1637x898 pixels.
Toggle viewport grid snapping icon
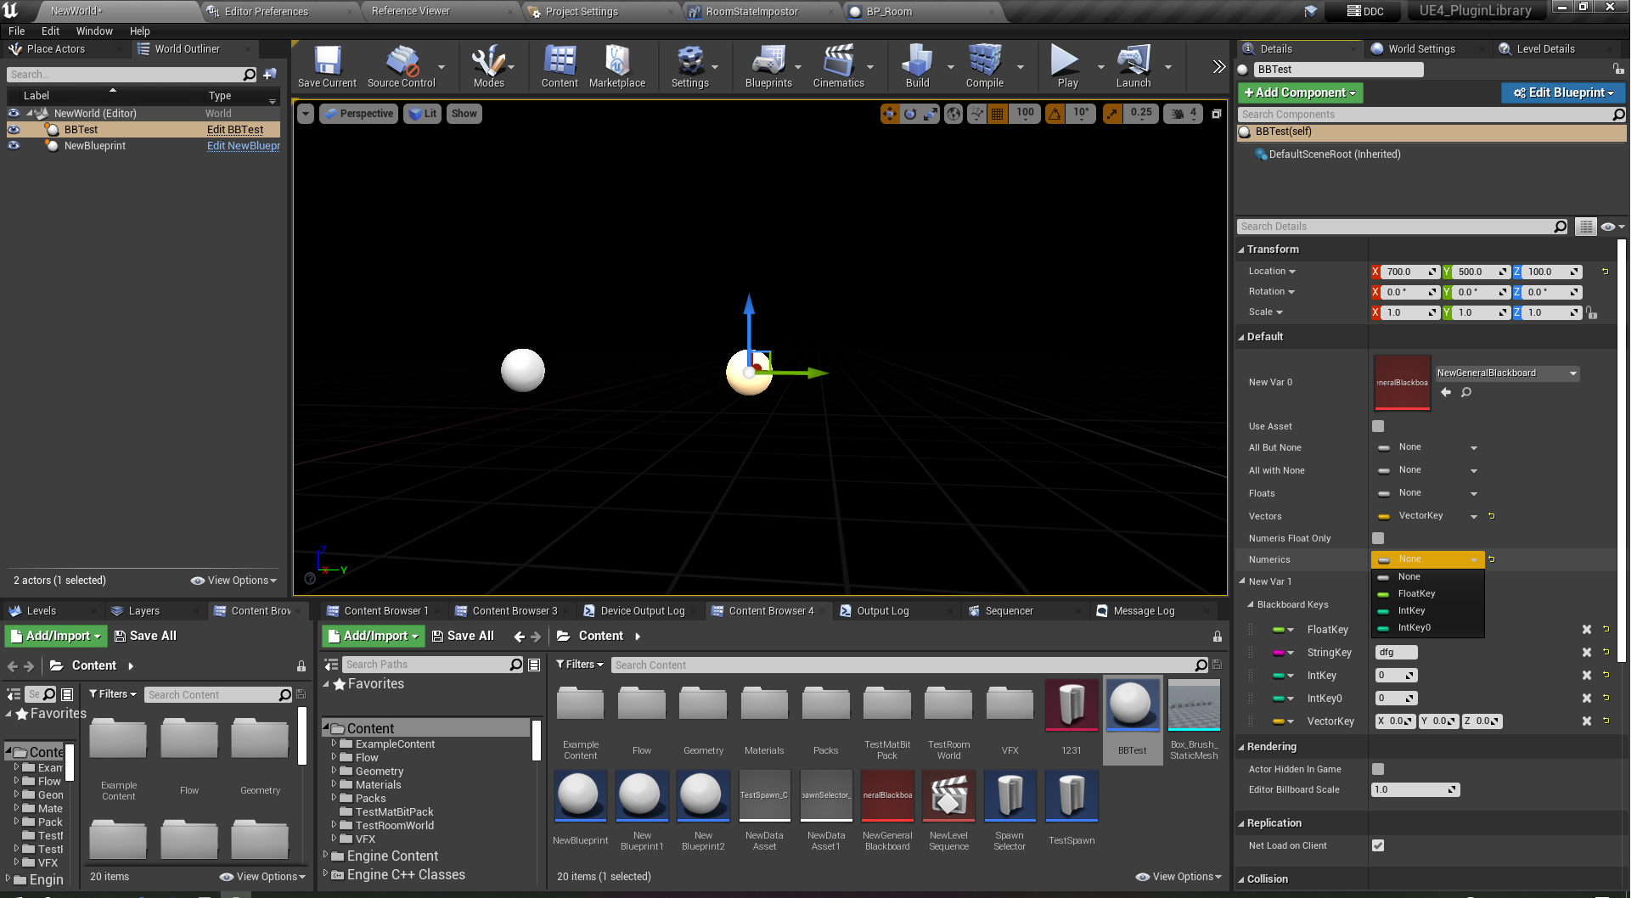[998, 113]
